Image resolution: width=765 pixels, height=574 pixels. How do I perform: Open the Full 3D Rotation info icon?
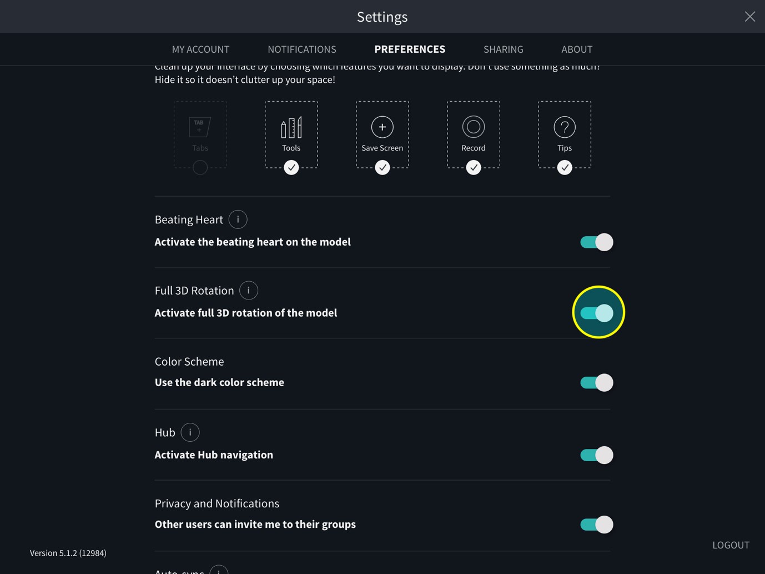point(248,291)
